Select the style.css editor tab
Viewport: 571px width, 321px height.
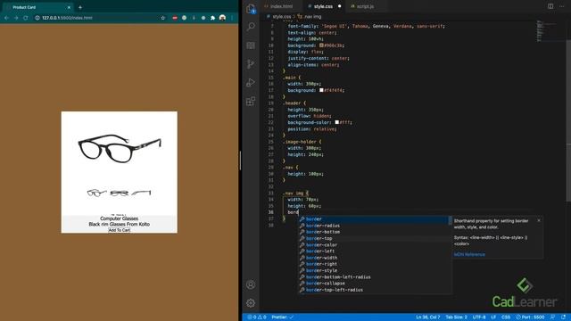pyautogui.click(x=323, y=6)
